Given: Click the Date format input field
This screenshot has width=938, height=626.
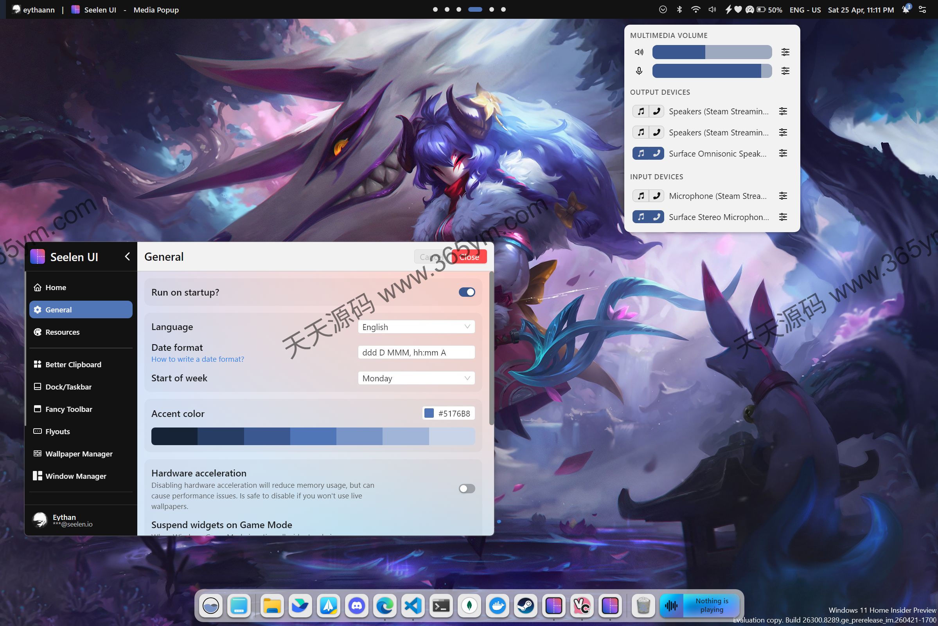Looking at the screenshot, I should tap(416, 352).
